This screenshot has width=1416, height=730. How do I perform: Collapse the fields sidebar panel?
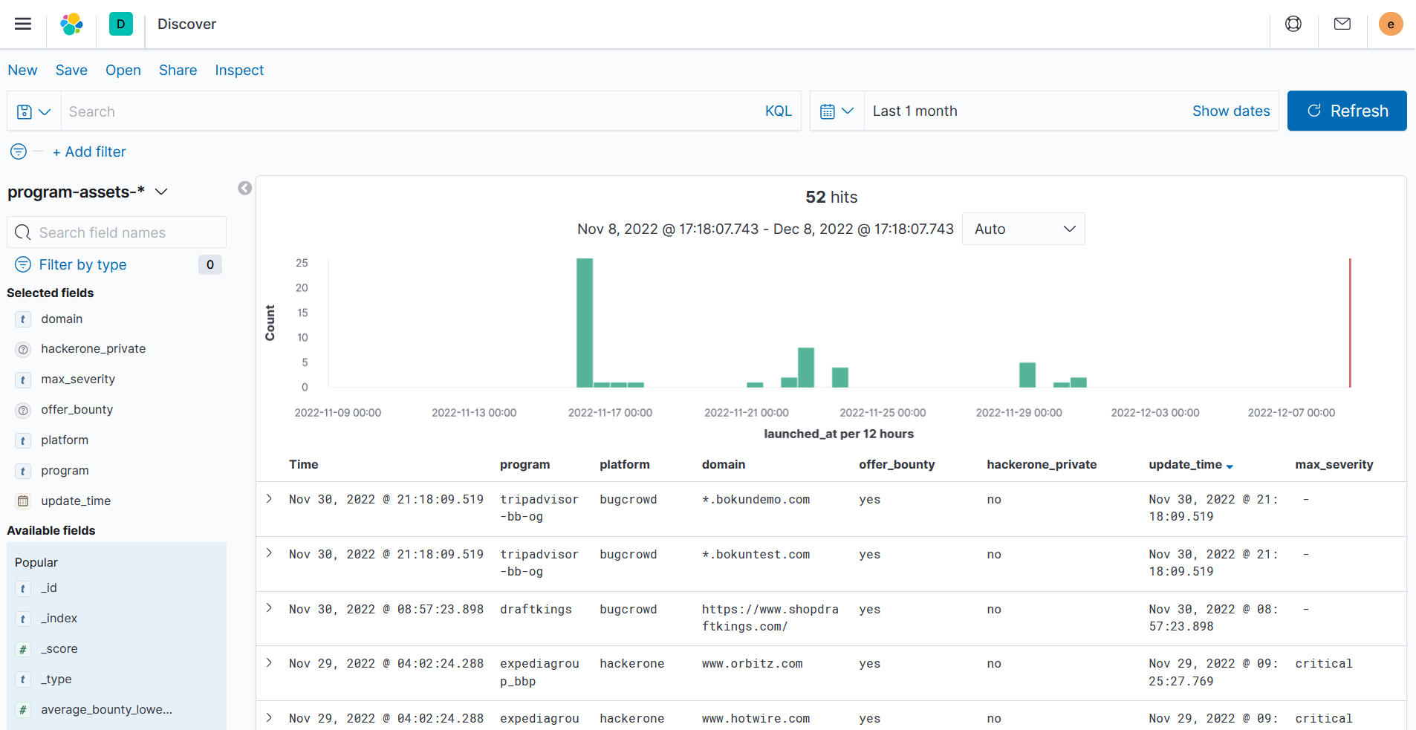(x=245, y=189)
